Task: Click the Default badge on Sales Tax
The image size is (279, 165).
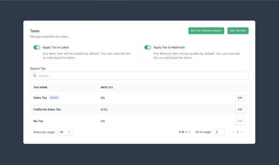Action: pos(54,98)
